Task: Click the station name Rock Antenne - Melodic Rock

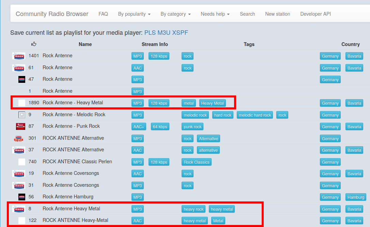Action: [74, 115]
